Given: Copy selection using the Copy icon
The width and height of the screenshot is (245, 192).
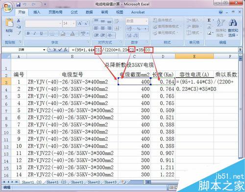Looking at the screenshot, I should [x=19, y=26].
